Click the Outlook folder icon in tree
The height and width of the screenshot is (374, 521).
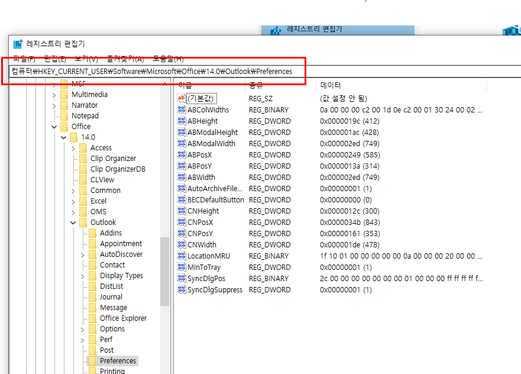(x=83, y=222)
